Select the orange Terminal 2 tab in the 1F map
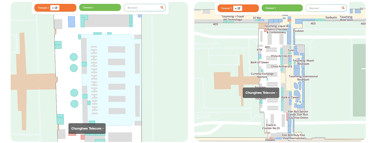 55,8
